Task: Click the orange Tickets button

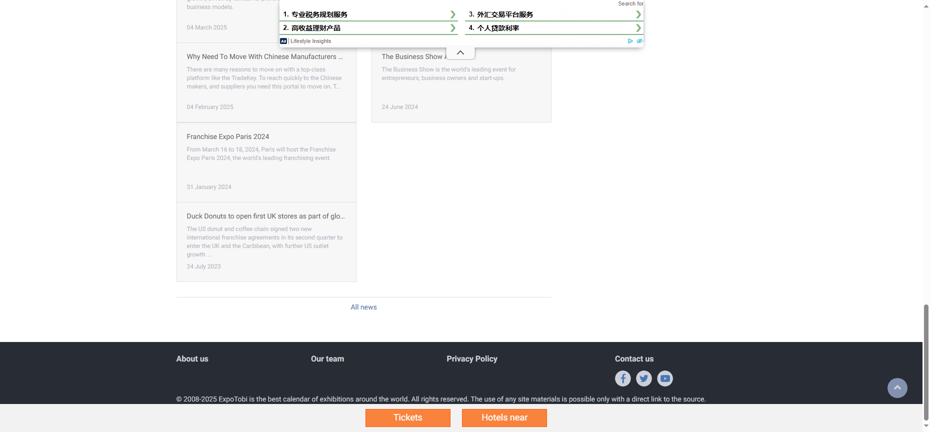Action: tap(407, 418)
